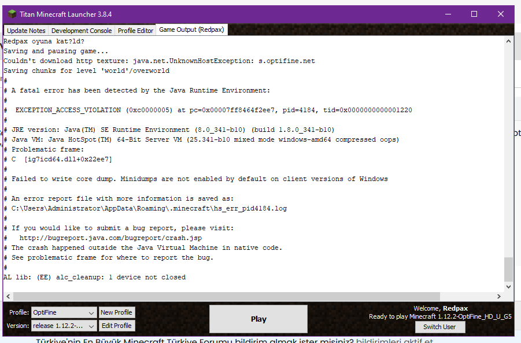
Task: Click the 'Ready to play Minecraft 1.12.2-OptiFine' status text
Action: pyautogui.click(x=440, y=316)
